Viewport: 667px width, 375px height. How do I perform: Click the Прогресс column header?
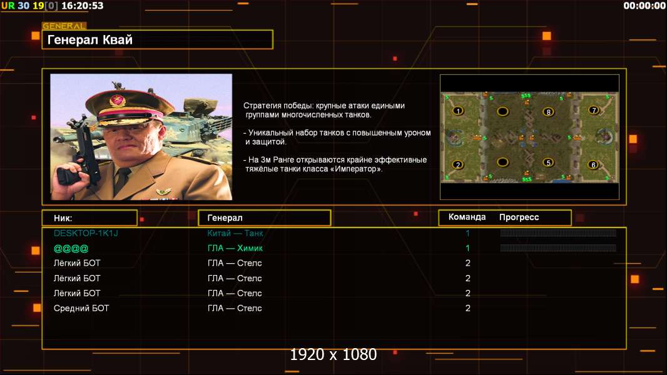point(519,217)
